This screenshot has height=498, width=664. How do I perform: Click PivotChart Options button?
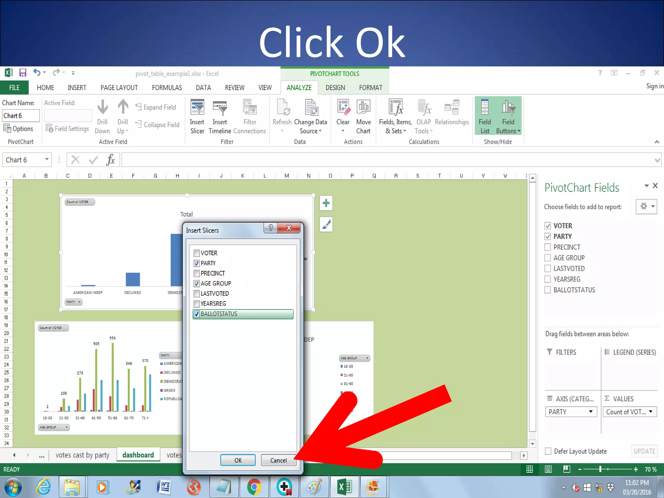pos(18,129)
